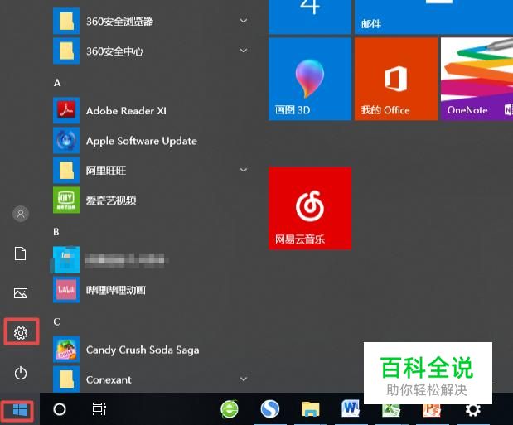The height and width of the screenshot is (425, 513).
Task: Click the Conexant label
Action: point(109,380)
